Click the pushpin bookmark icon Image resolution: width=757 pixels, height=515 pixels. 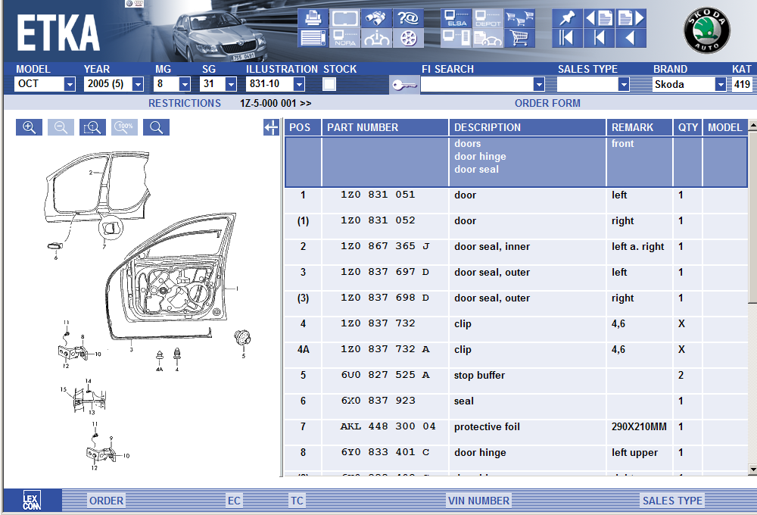567,18
